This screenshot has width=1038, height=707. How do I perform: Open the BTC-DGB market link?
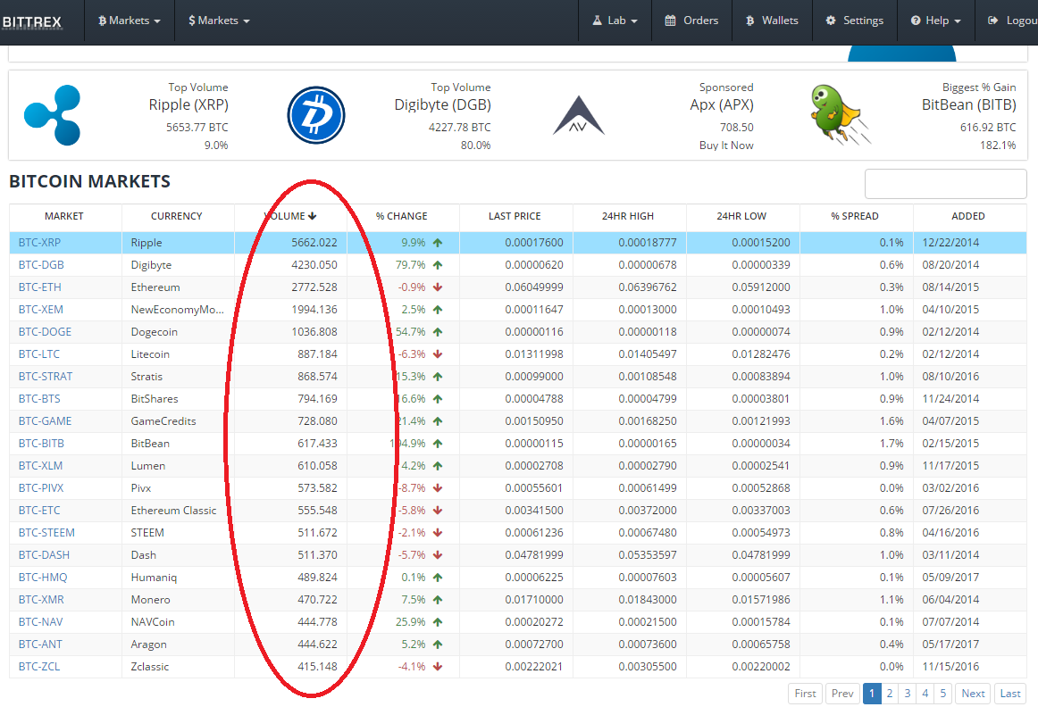pos(41,264)
